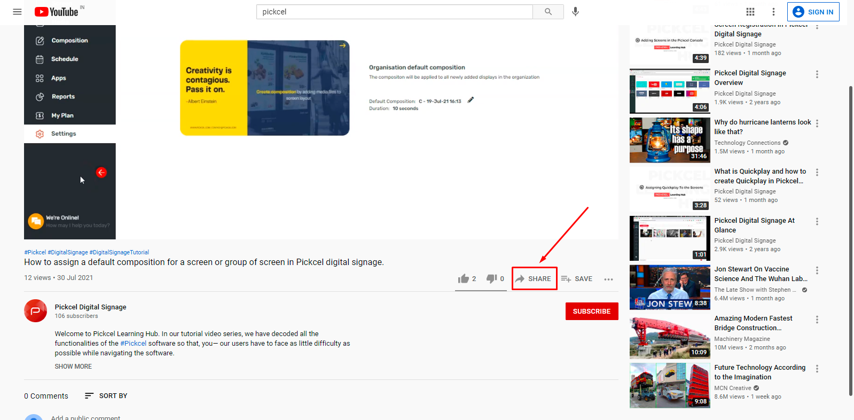Open the header settings kebab menu
The height and width of the screenshot is (420, 854).
click(773, 12)
